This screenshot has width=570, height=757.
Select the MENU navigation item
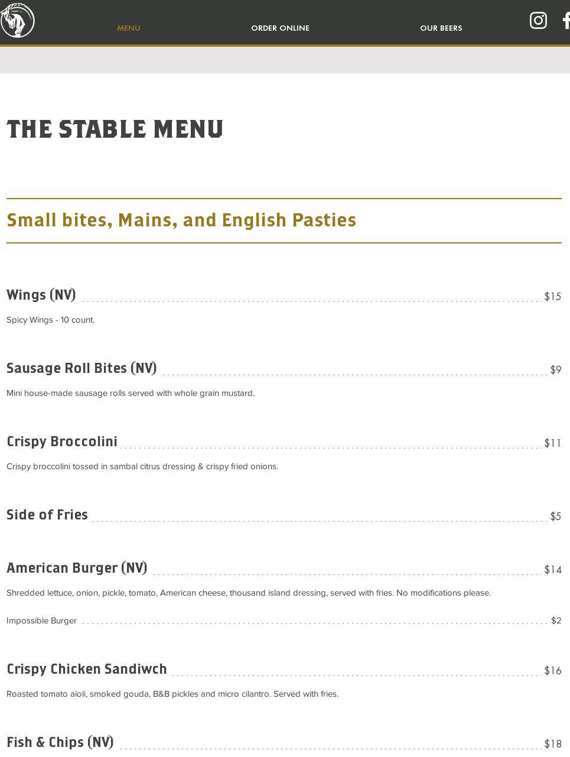coord(128,28)
